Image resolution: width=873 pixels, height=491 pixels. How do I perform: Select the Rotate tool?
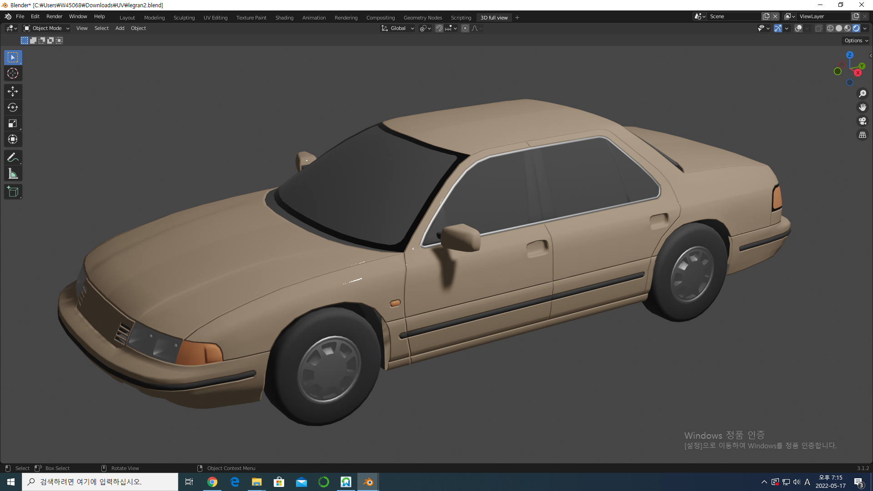pos(13,107)
